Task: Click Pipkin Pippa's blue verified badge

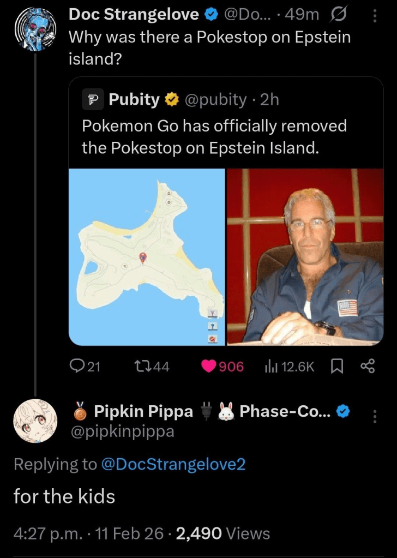Action: [x=342, y=412]
